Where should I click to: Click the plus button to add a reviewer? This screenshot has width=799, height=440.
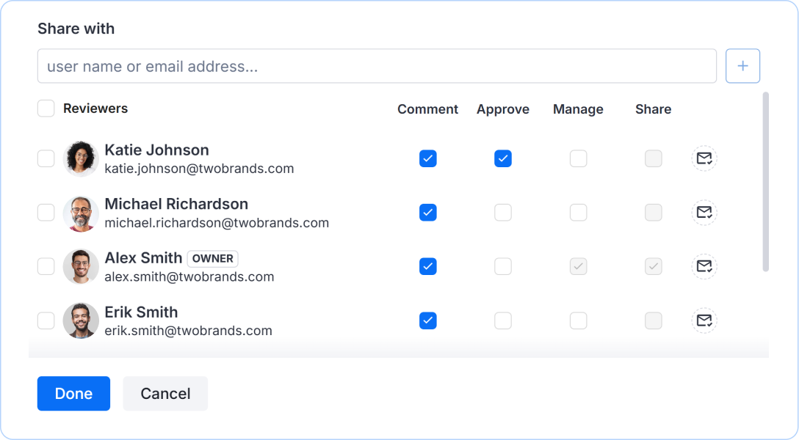[742, 65]
